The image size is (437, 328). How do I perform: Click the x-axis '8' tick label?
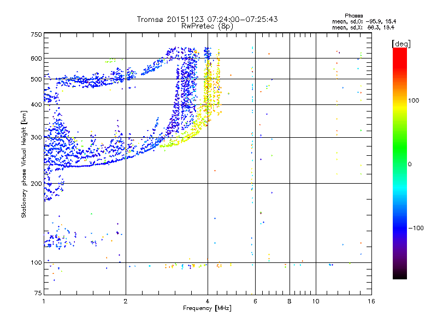[290, 301]
